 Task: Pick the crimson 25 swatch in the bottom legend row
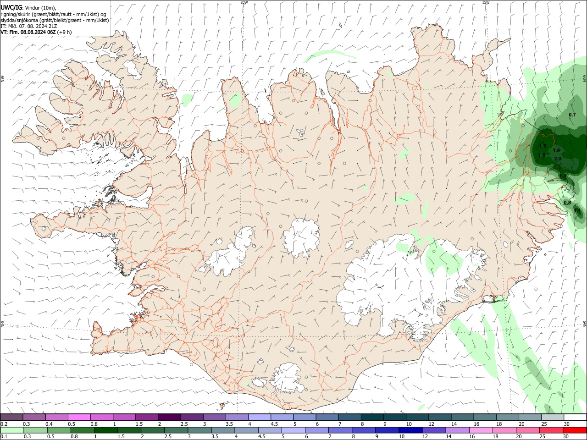(552, 430)
